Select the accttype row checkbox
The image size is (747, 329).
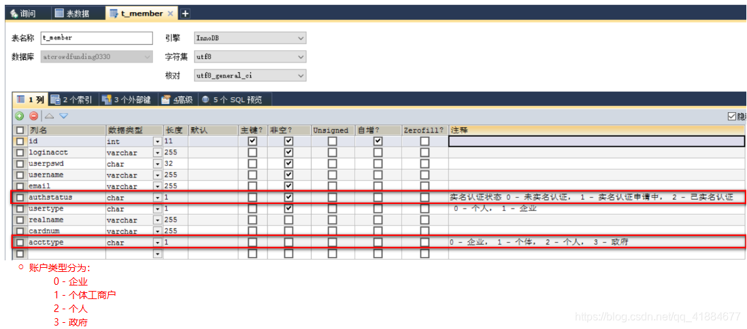point(20,243)
